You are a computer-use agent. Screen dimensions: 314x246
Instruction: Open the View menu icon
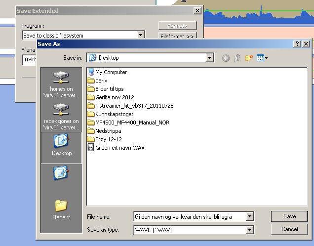point(262,58)
